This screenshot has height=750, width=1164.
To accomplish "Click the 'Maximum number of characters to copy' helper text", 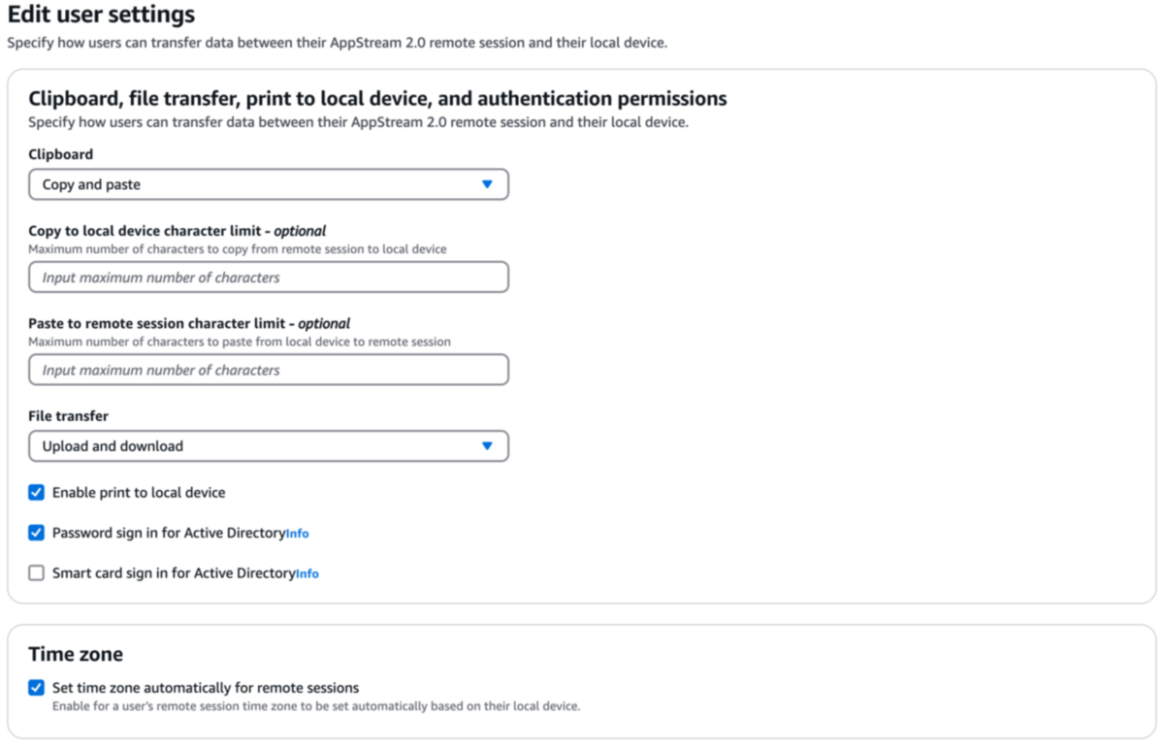I will click(x=238, y=249).
